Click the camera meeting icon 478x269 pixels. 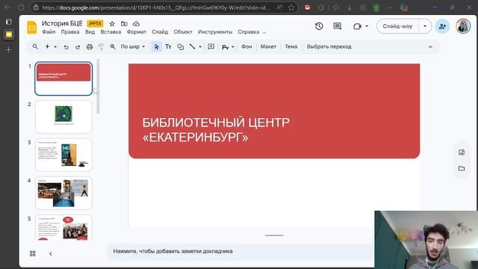tap(357, 27)
